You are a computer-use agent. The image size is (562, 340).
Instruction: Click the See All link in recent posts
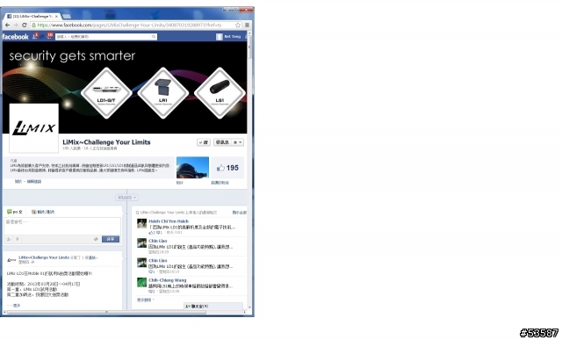[x=239, y=213]
